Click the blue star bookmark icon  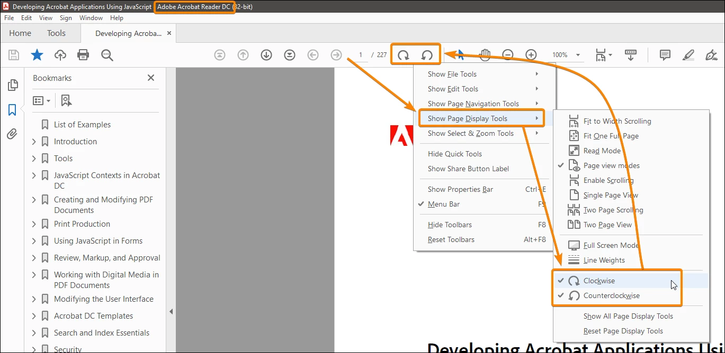(37, 55)
